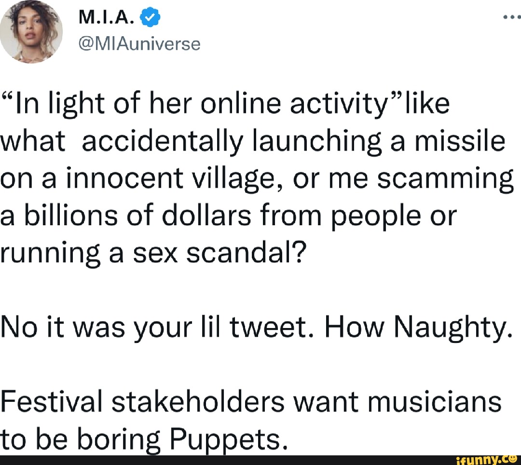Click the "Festival stakeholders want musicians" line
This screenshot has width=521, height=465.
point(251,402)
